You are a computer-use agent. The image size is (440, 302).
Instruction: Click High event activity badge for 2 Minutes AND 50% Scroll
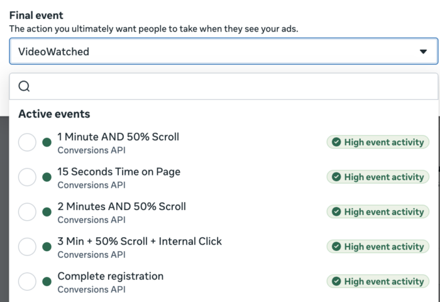[378, 212]
